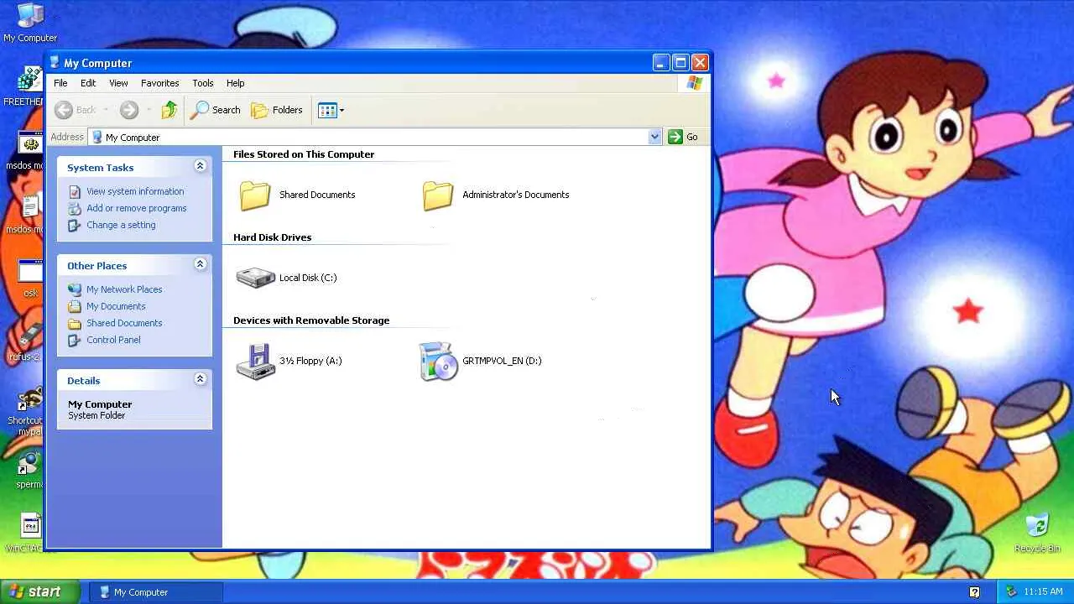The image size is (1074, 604).
Task: Close the My Computer window
Action: tap(700, 63)
